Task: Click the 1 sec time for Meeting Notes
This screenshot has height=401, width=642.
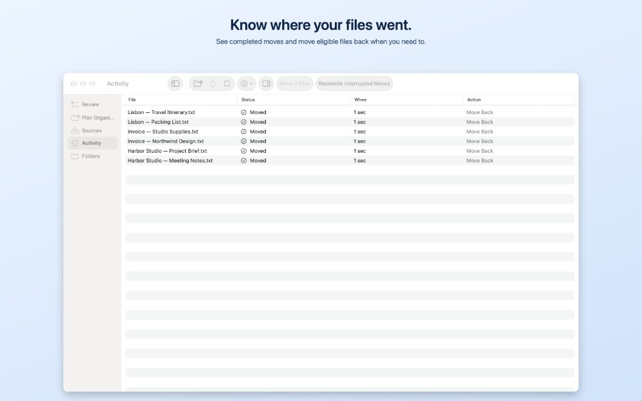Action: tap(359, 160)
